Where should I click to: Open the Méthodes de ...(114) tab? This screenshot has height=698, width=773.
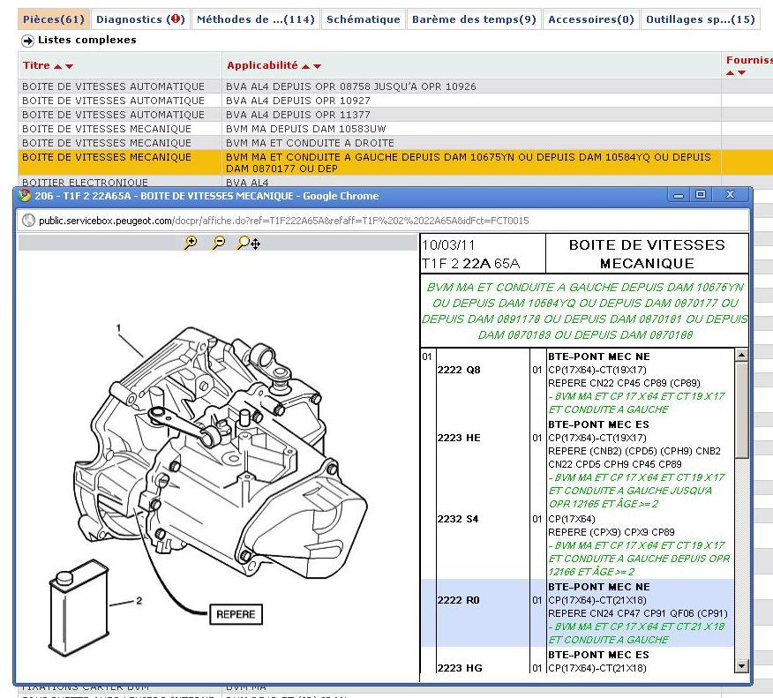[256, 19]
